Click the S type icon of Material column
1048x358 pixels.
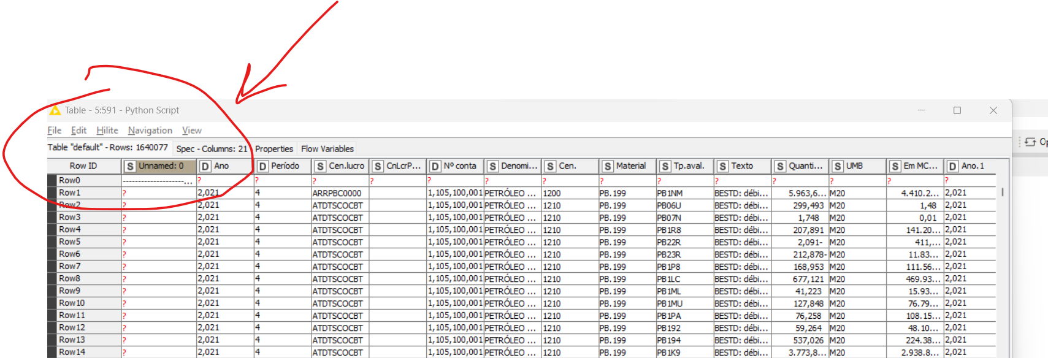[607, 166]
